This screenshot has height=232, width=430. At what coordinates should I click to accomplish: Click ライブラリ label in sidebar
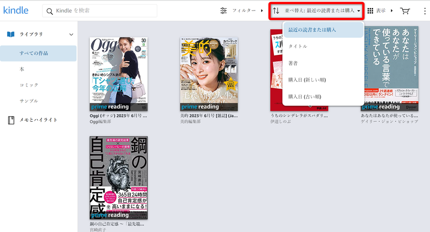click(x=31, y=34)
